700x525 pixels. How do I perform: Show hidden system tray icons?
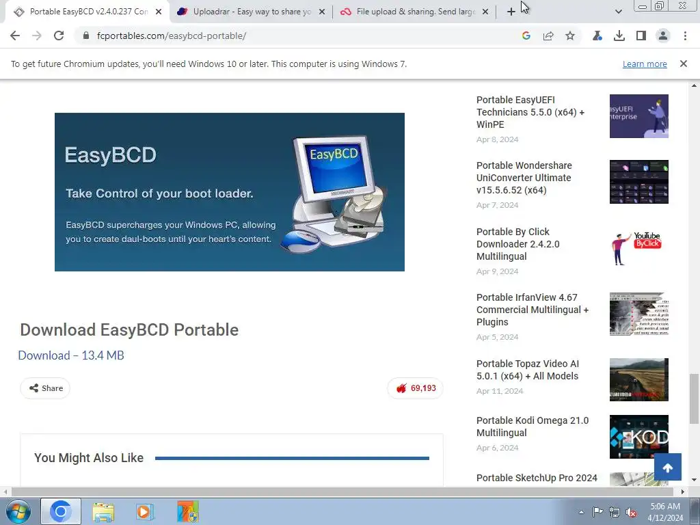581,512
